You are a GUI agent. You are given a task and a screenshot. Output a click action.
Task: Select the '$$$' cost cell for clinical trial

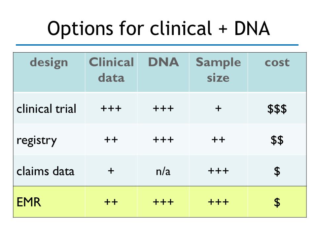[277, 109]
